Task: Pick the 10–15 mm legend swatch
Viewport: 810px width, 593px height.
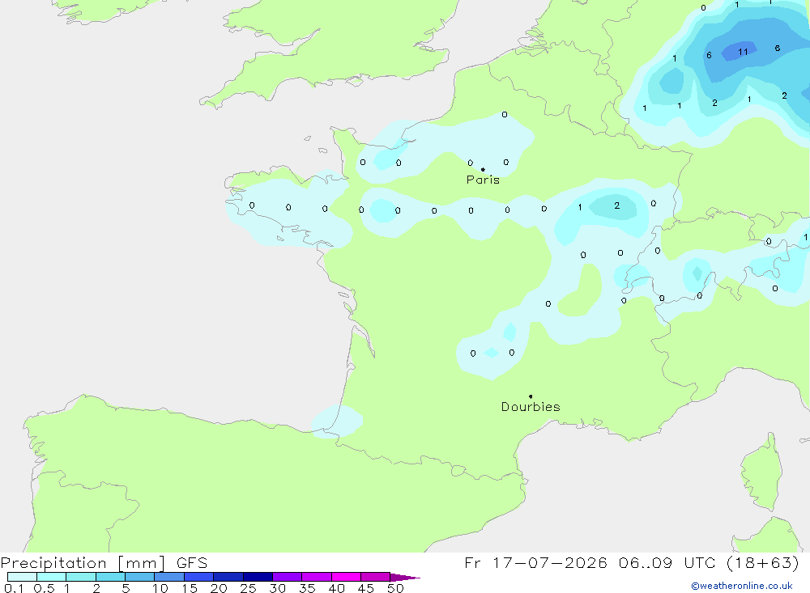Action: coord(169,577)
